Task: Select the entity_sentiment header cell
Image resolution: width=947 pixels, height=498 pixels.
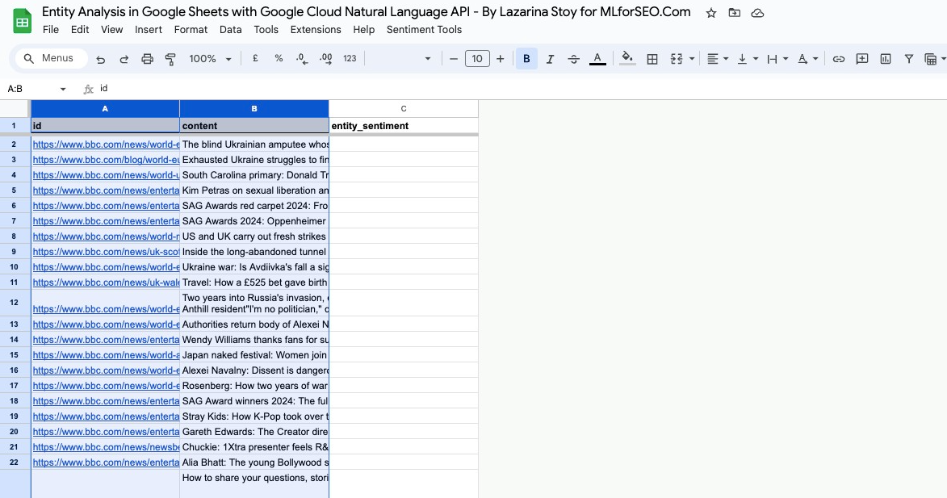Action: point(404,126)
